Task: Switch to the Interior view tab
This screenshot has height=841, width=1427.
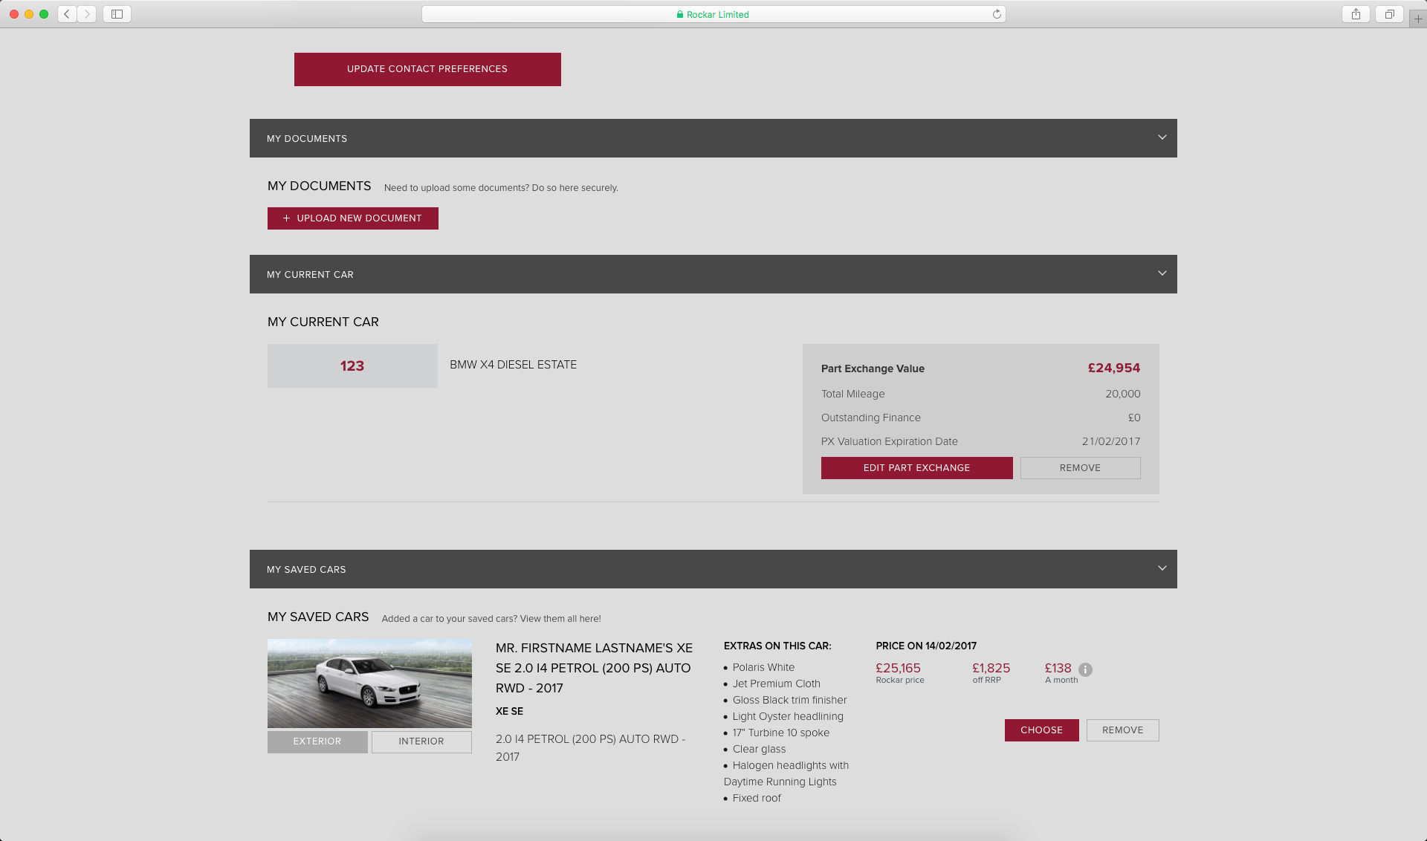Action: (421, 741)
